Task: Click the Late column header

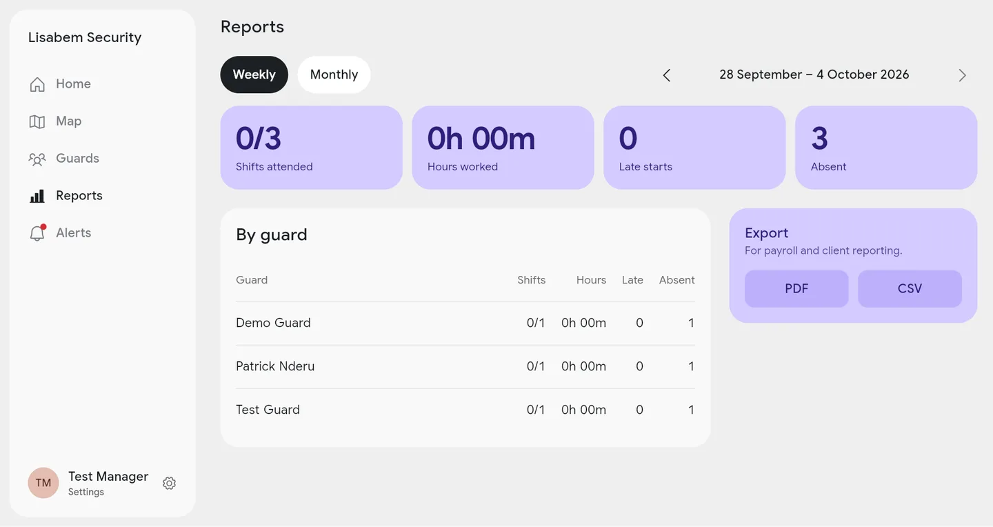Action: click(632, 280)
